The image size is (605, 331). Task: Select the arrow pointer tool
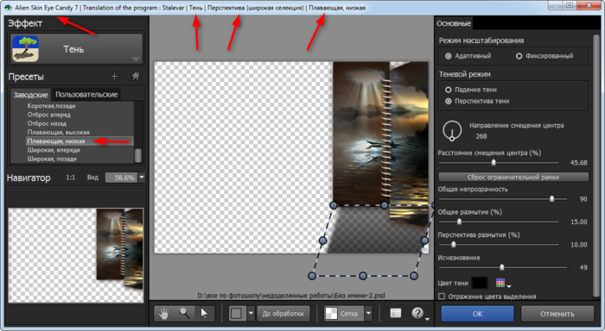click(205, 314)
